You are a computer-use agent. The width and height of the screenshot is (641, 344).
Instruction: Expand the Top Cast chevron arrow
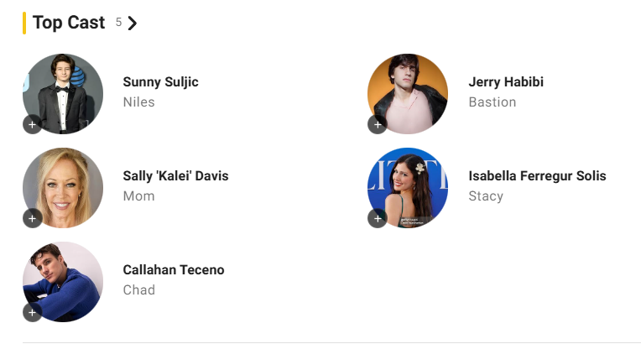(x=133, y=23)
